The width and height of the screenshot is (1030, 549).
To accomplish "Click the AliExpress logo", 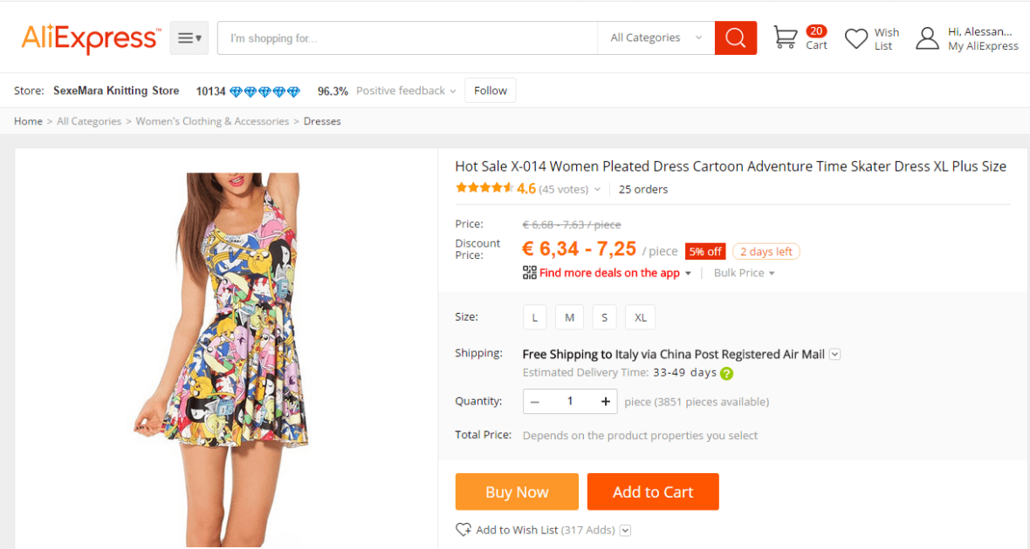I will pyautogui.click(x=91, y=38).
